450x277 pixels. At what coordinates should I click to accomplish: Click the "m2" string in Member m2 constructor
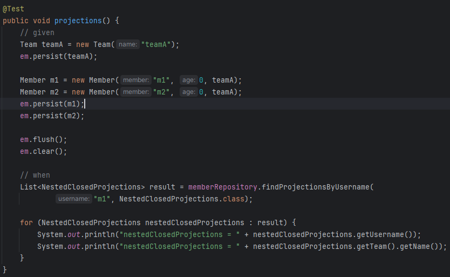click(161, 92)
